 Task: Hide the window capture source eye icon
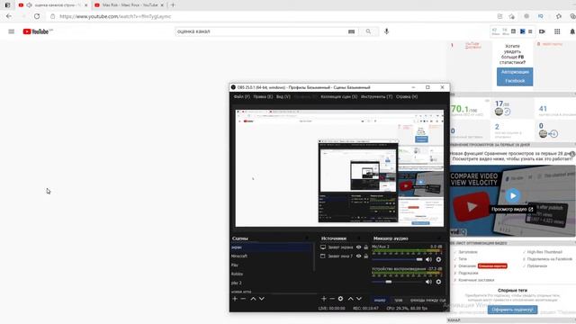[x=358, y=256]
